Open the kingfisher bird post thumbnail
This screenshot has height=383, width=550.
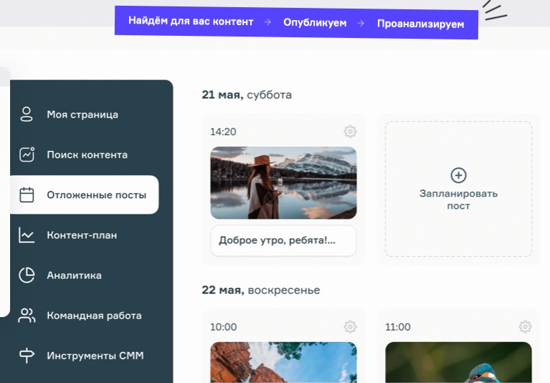[458, 362]
